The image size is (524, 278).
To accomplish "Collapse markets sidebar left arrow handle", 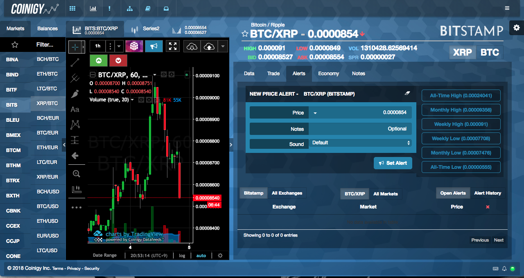I will tap(64, 145).
